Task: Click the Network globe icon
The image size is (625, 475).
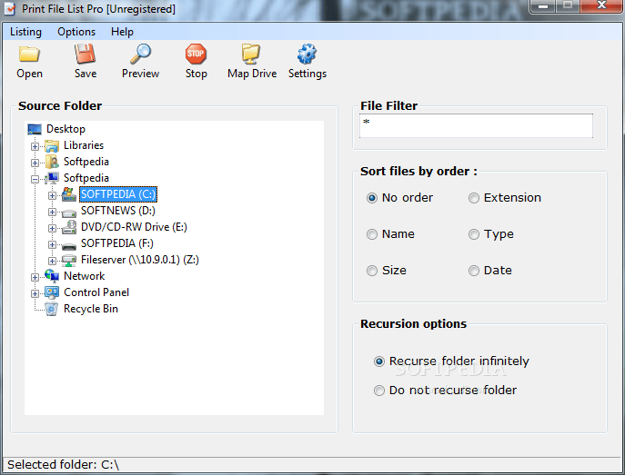Action: coord(52,276)
